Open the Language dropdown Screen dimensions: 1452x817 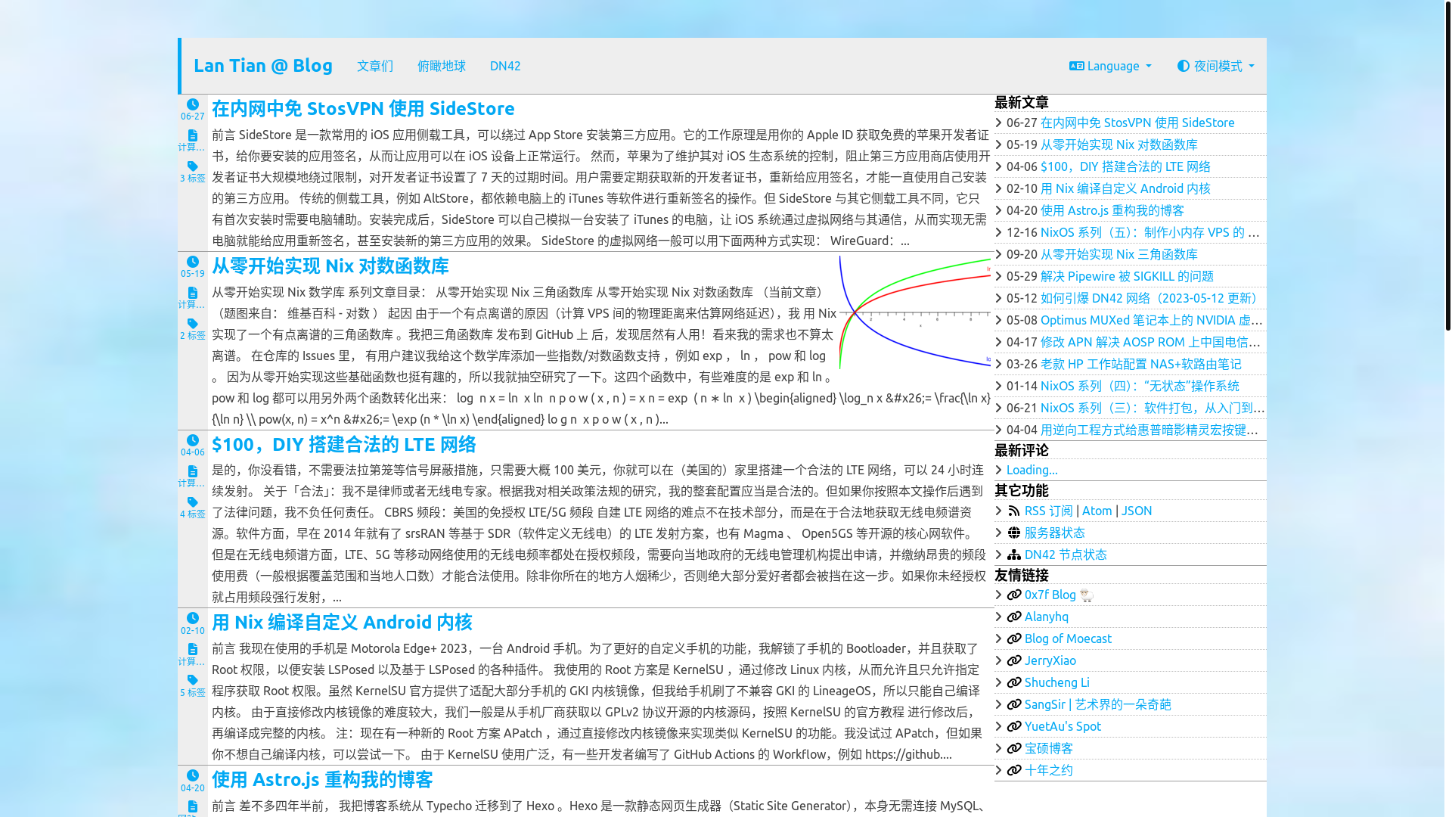point(1110,66)
